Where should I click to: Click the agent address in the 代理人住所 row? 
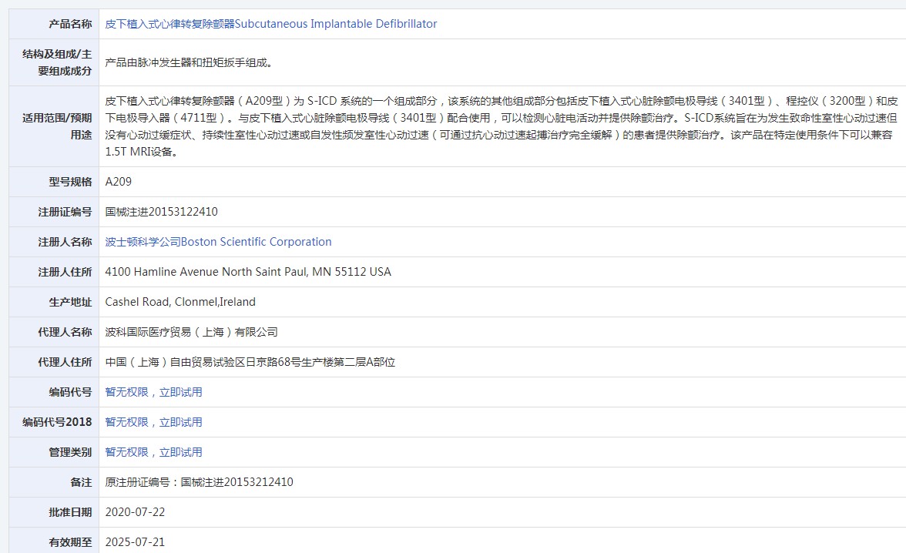250,362
